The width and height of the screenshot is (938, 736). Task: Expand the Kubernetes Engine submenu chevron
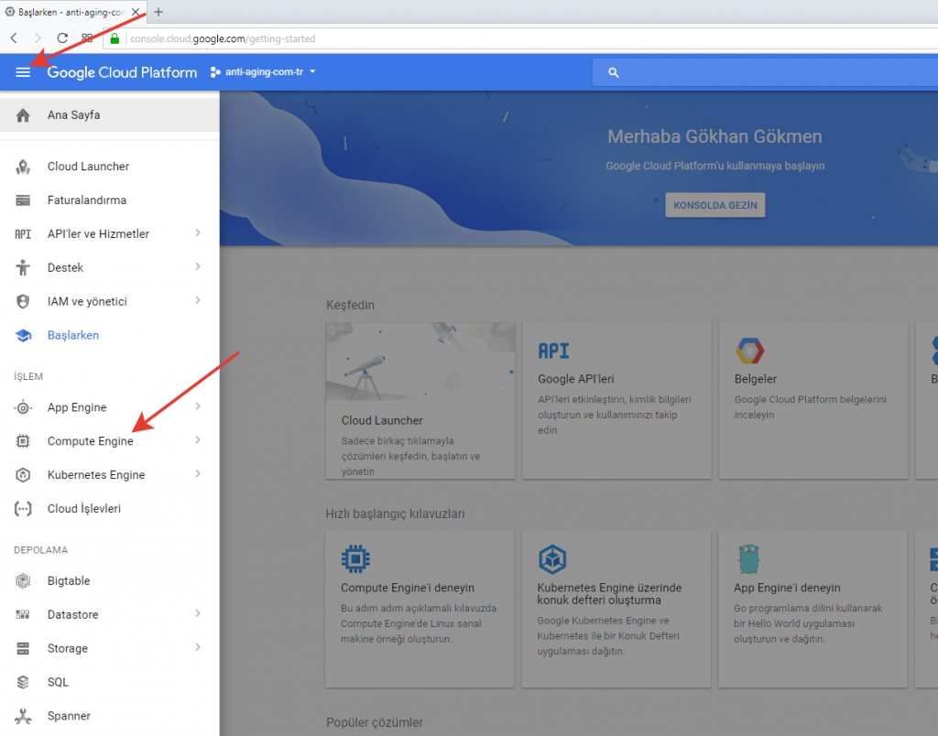point(198,474)
